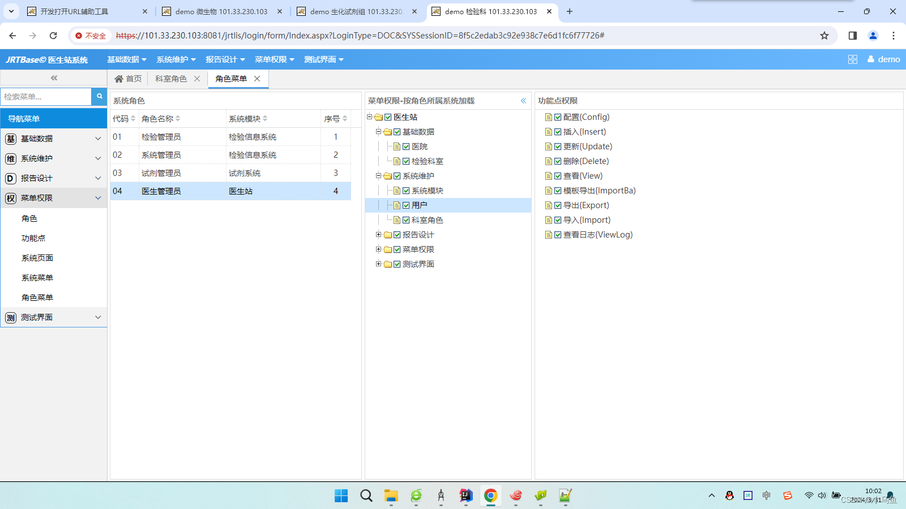Sort by 代码 column sort icon
906x509 pixels.
[x=133, y=119]
